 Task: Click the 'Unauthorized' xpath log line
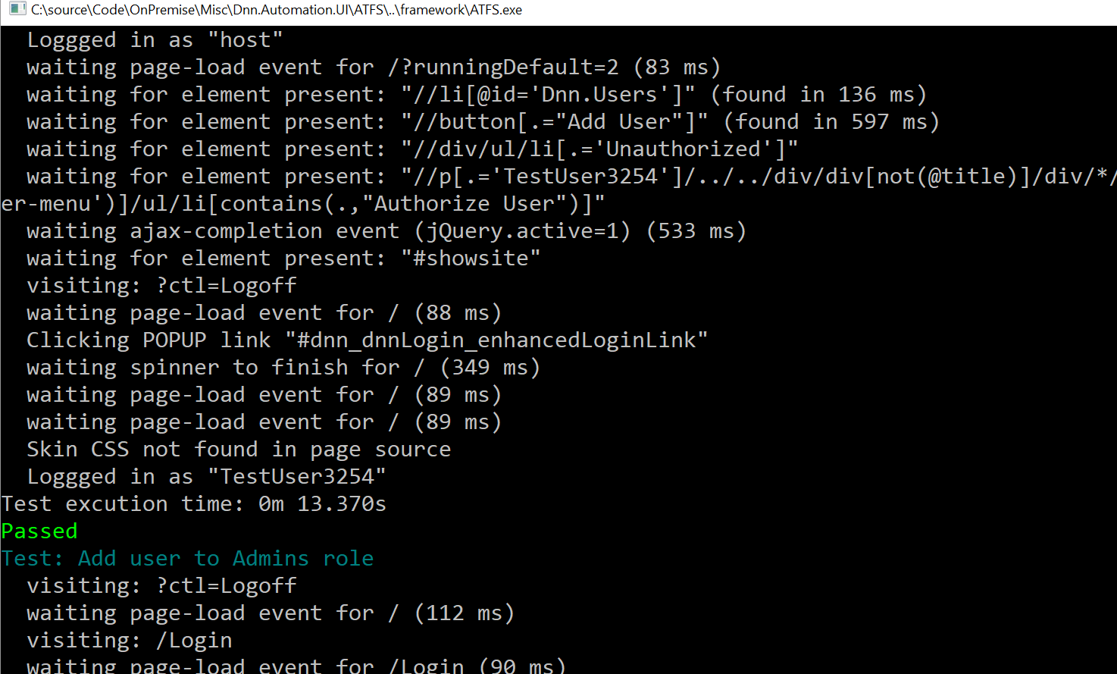tap(411, 149)
